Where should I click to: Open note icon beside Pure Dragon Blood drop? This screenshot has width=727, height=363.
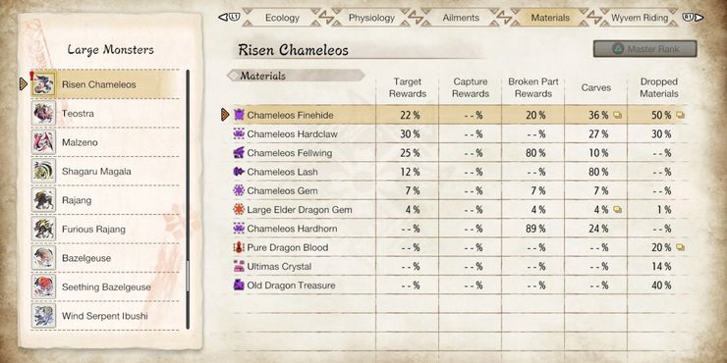pos(680,247)
